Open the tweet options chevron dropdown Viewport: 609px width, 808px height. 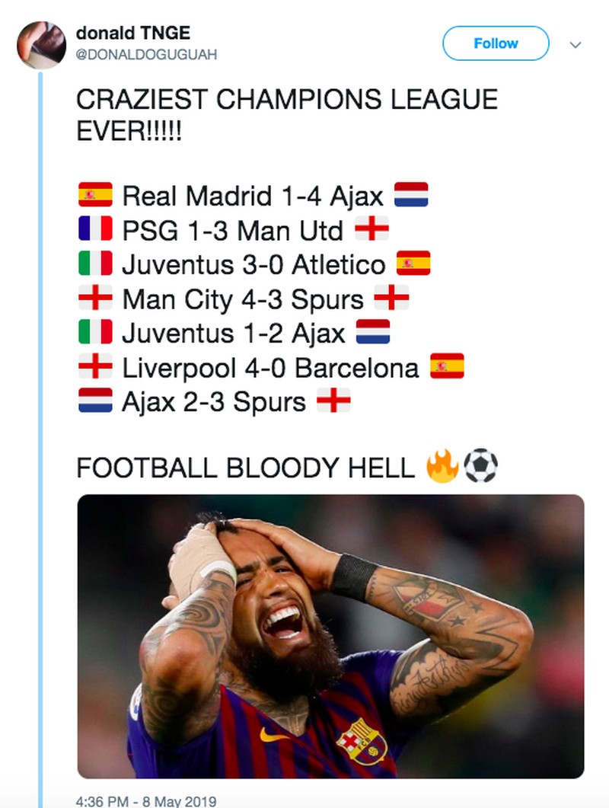[576, 45]
